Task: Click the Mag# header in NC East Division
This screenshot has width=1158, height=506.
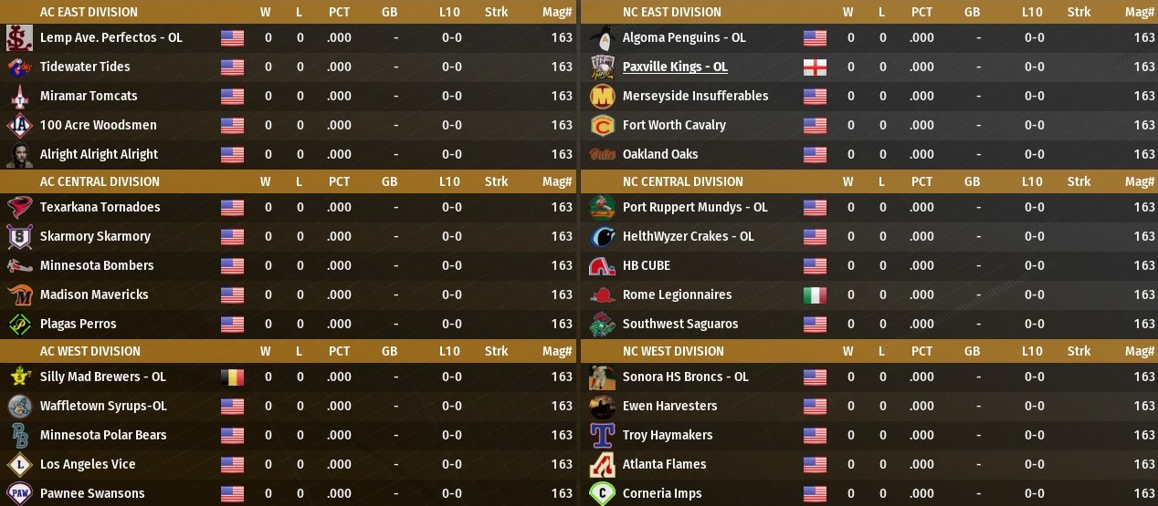Action: pos(1140,12)
